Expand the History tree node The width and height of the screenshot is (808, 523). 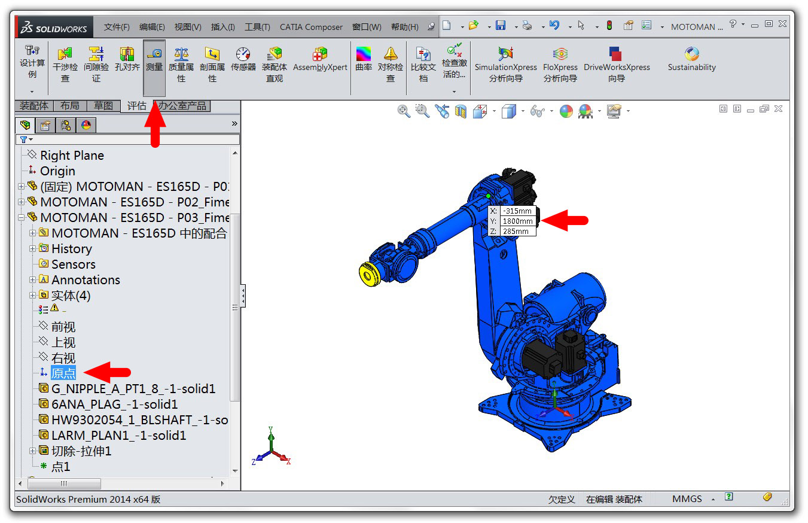click(33, 249)
